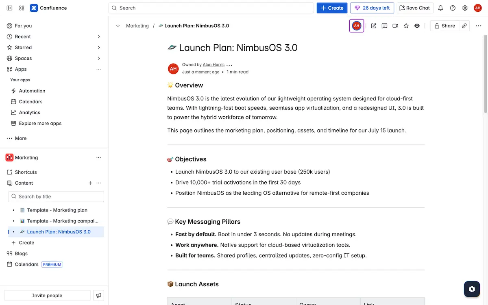488x305 pixels.
Task: Open the Alan Harris owner link
Action: click(213, 65)
